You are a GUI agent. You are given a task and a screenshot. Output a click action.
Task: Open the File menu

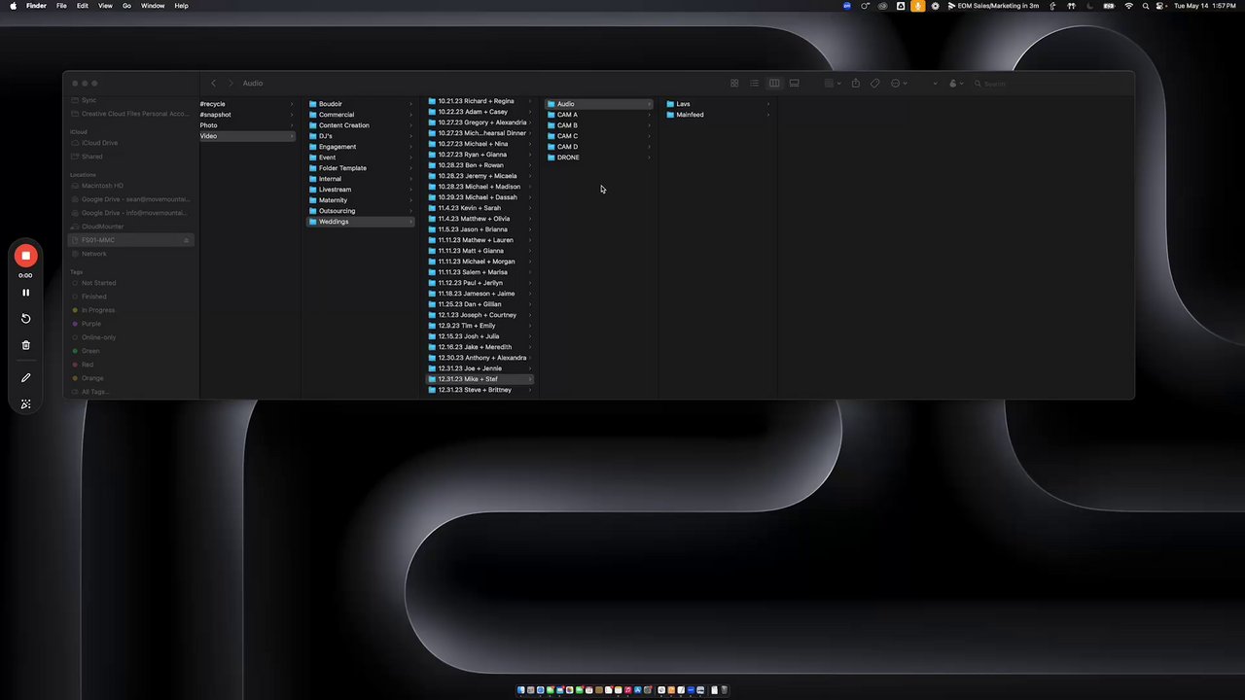[x=61, y=6]
